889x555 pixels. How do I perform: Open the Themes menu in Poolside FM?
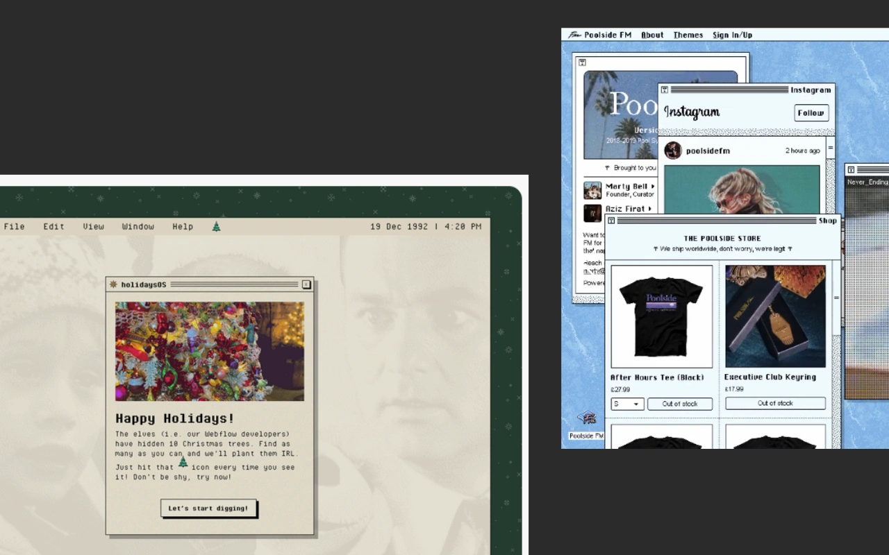[688, 35]
